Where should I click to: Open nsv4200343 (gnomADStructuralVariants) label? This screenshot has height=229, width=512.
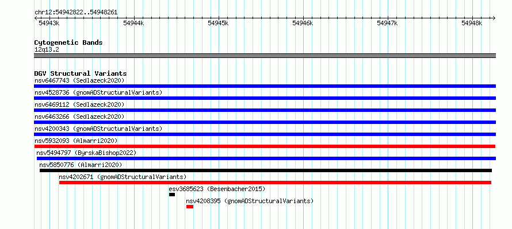coord(98,129)
